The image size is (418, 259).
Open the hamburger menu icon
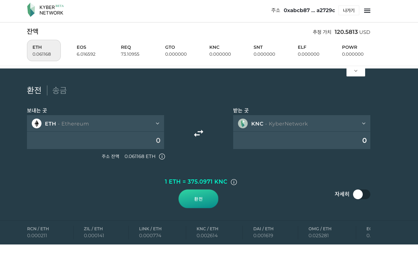pos(367,11)
